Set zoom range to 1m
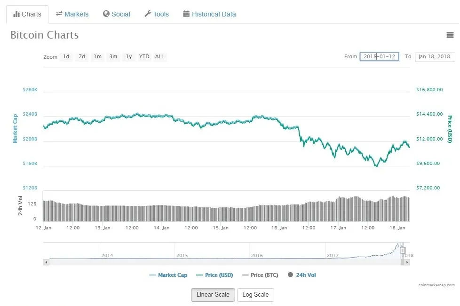This screenshot has width=460, height=306. point(98,56)
